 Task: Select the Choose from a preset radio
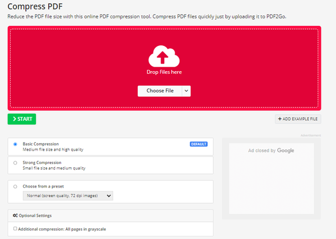click(15, 186)
